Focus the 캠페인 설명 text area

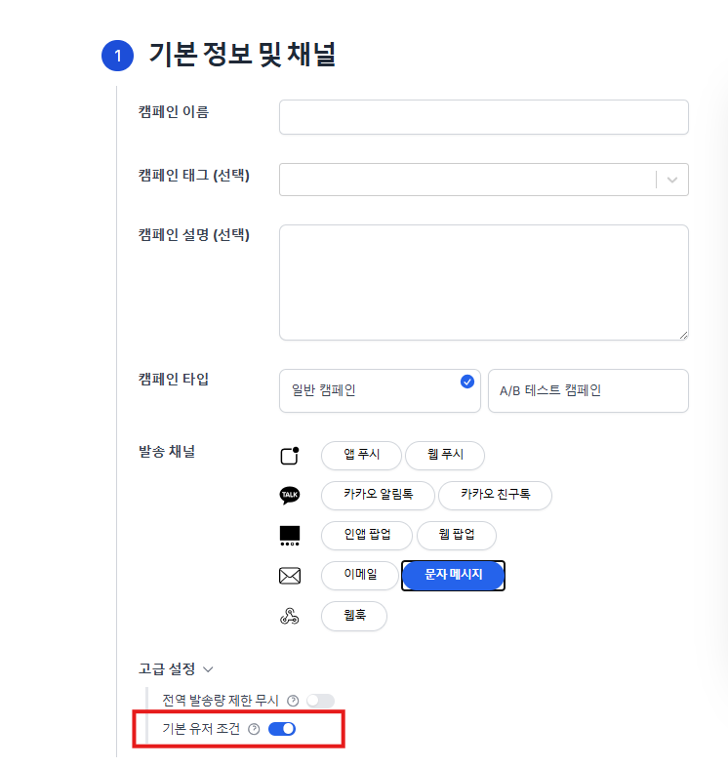484,283
